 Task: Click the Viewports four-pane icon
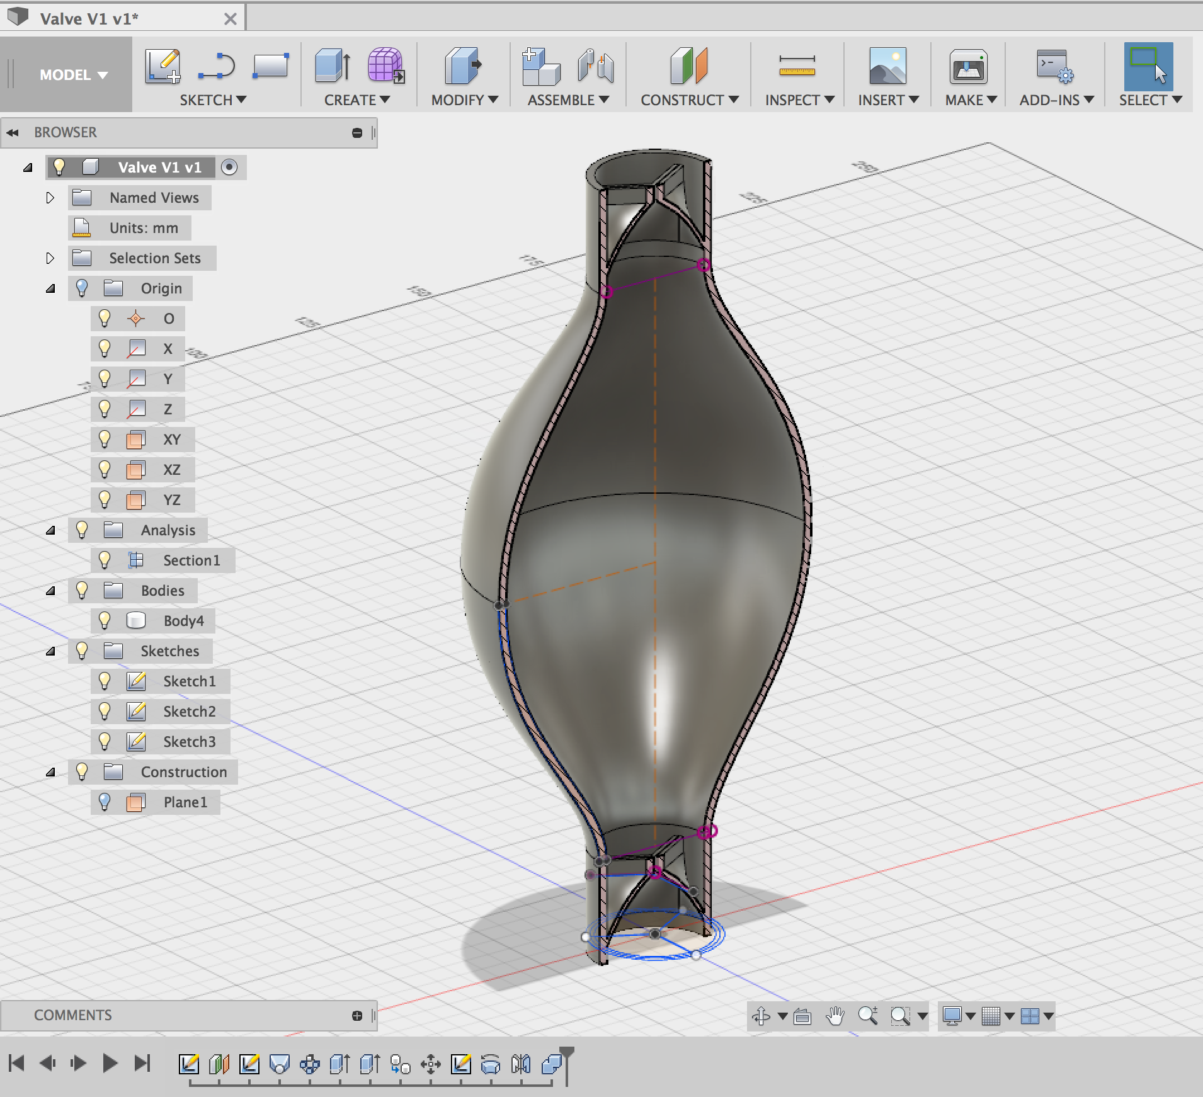(x=1030, y=1016)
